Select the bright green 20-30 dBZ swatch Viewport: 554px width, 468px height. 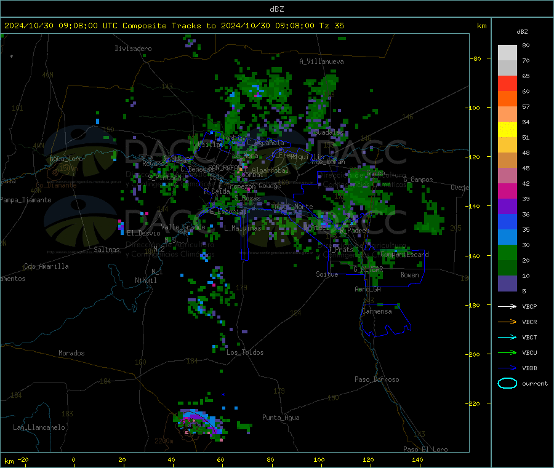click(507, 252)
